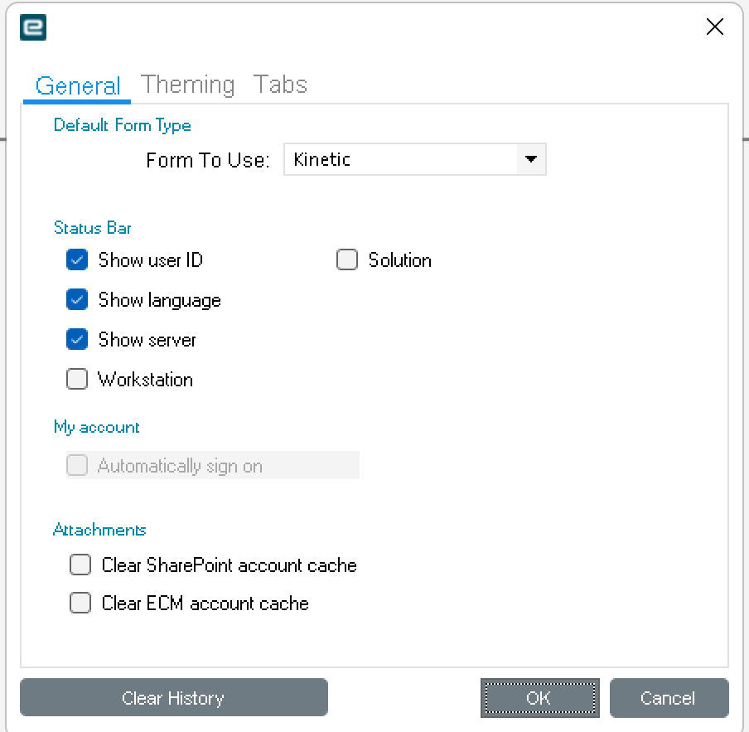The height and width of the screenshot is (732, 749).
Task: Check the Solution checkbox
Action: 347,260
